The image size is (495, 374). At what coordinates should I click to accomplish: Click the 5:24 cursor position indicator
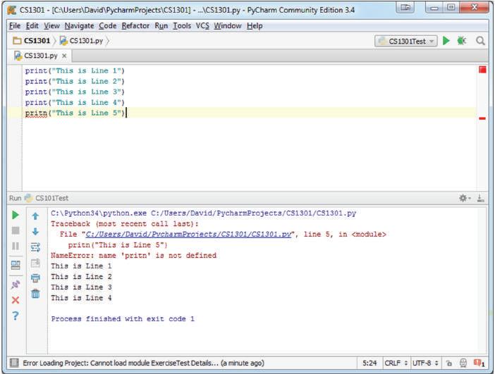[x=369, y=363]
